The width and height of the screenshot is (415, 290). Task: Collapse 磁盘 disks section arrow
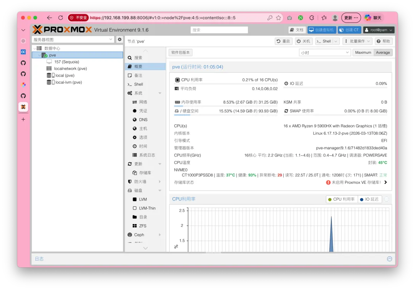[160, 190]
